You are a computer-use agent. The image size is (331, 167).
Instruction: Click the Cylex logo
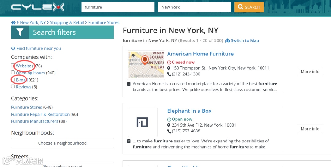pyautogui.click(x=37, y=7)
